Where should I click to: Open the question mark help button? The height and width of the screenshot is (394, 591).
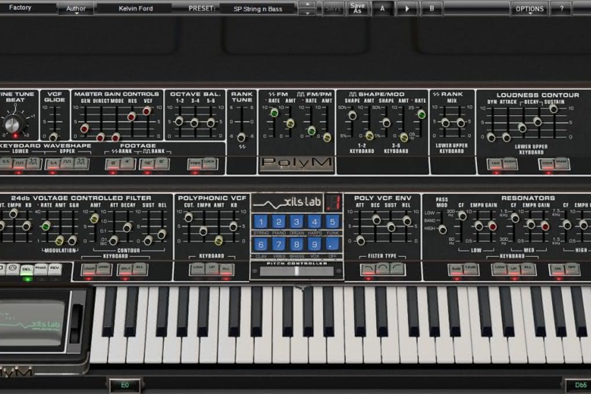pos(561,9)
